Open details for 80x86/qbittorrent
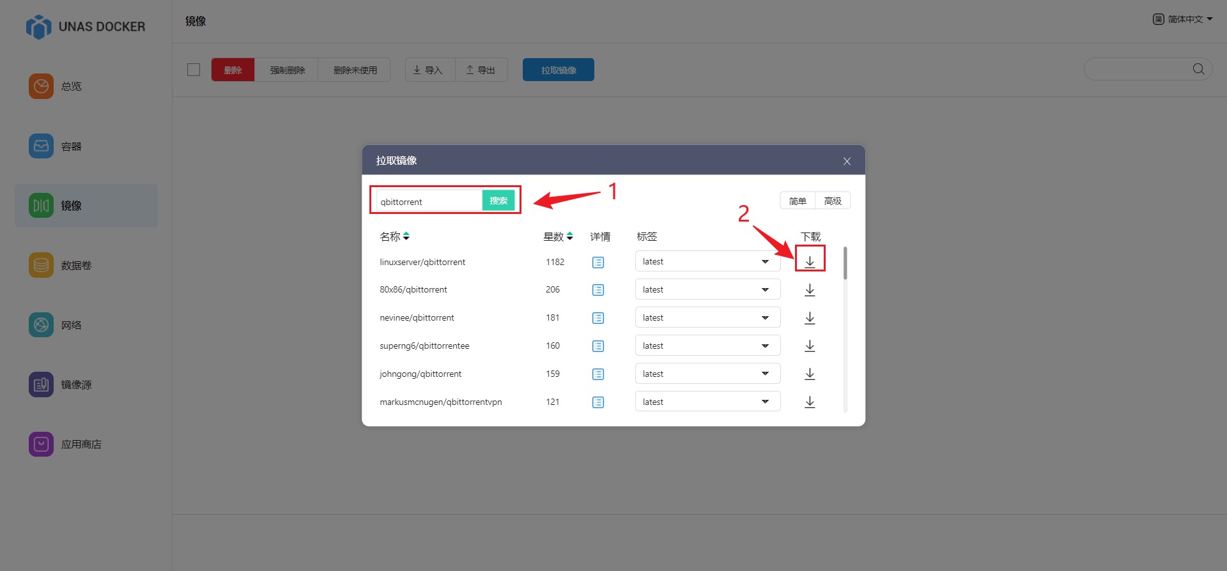The image size is (1227, 571). [x=598, y=290]
